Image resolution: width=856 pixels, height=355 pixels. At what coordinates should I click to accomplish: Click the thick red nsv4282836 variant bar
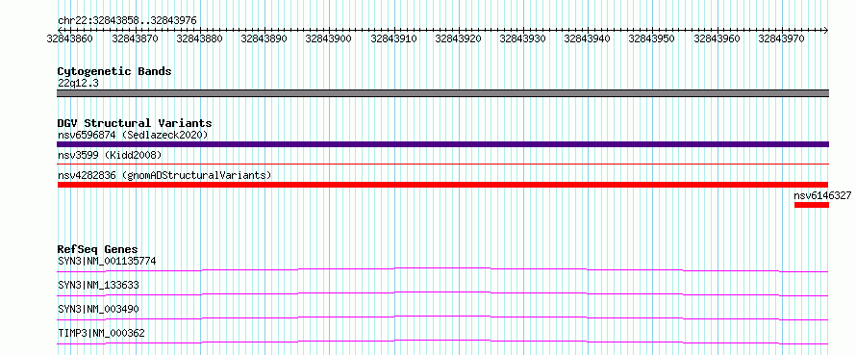coord(442,185)
